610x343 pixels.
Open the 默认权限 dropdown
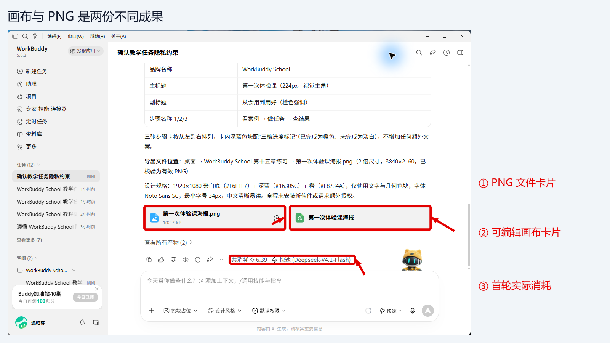(269, 311)
